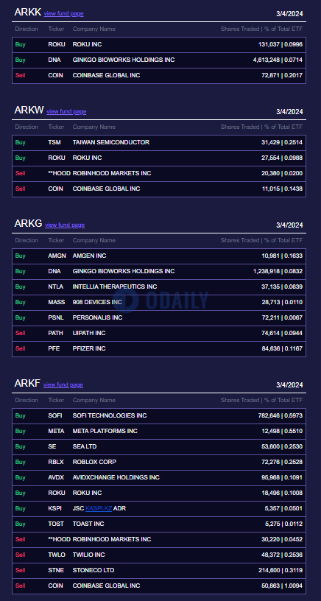
Task: Open the ARKF view fund page link
Action: (x=63, y=384)
